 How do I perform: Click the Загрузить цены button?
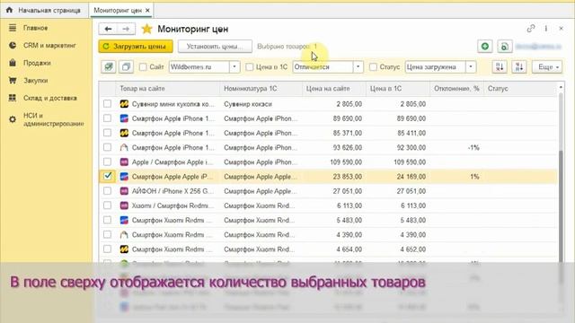[x=136, y=47]
